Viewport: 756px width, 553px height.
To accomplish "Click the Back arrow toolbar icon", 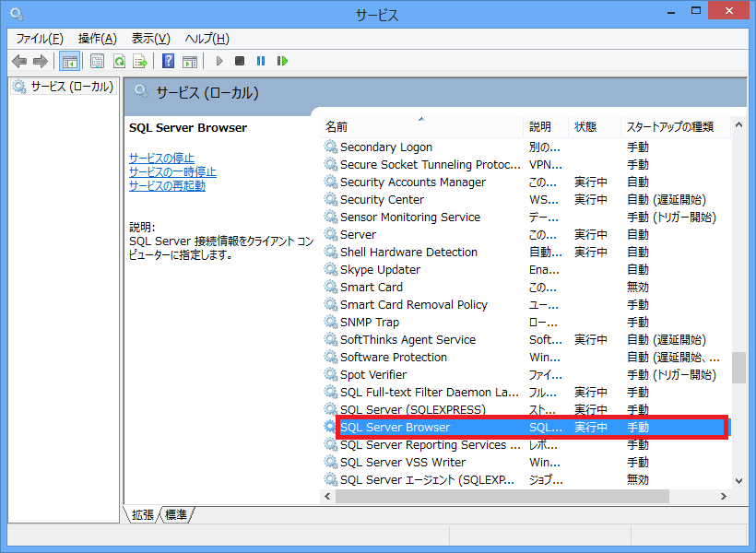I will click(19, 61).
